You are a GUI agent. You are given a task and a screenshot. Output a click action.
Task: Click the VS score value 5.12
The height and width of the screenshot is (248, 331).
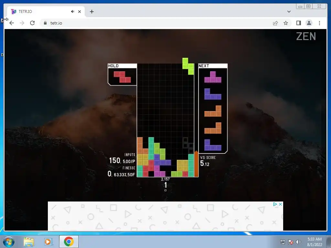[205, 163]
